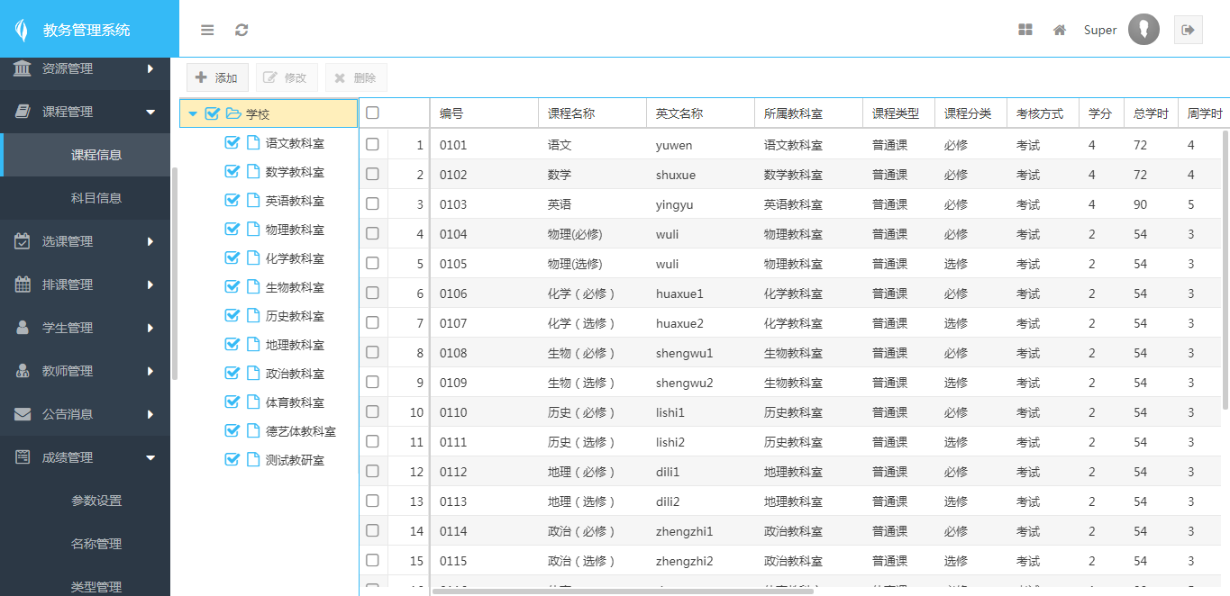Click the calendar icon for 排课管理

[x=23, y=284]
